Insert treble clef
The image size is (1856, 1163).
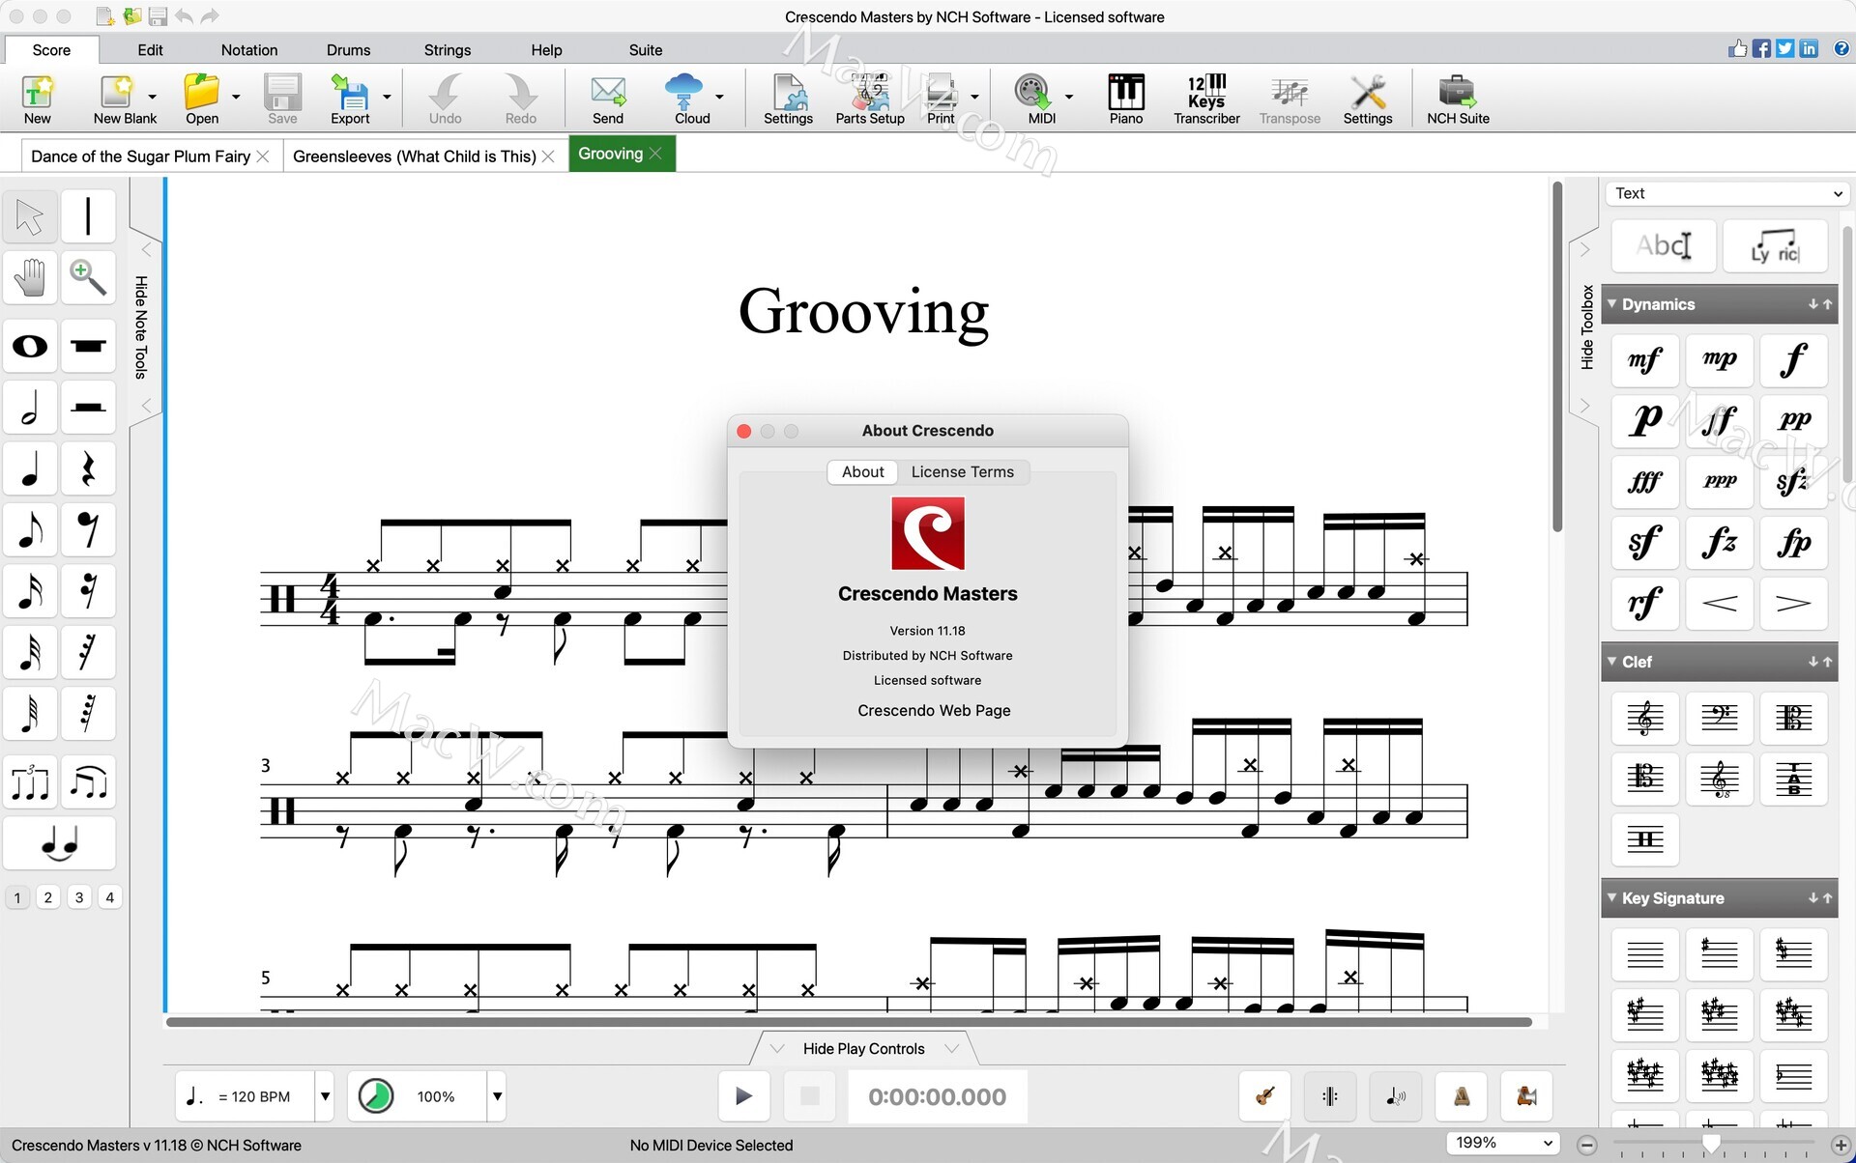pyautogui.click(x=1645, y=718)
